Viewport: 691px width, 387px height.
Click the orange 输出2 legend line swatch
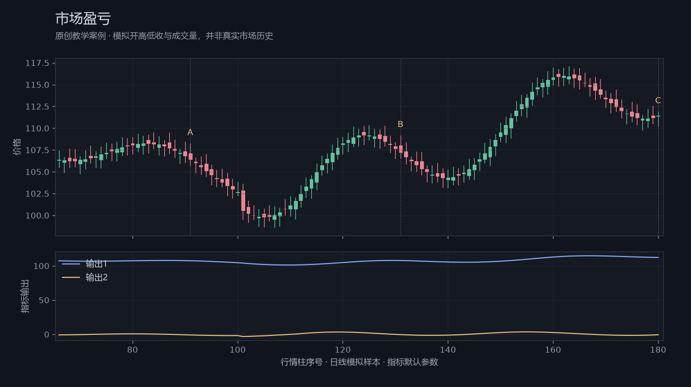[71, 277]
